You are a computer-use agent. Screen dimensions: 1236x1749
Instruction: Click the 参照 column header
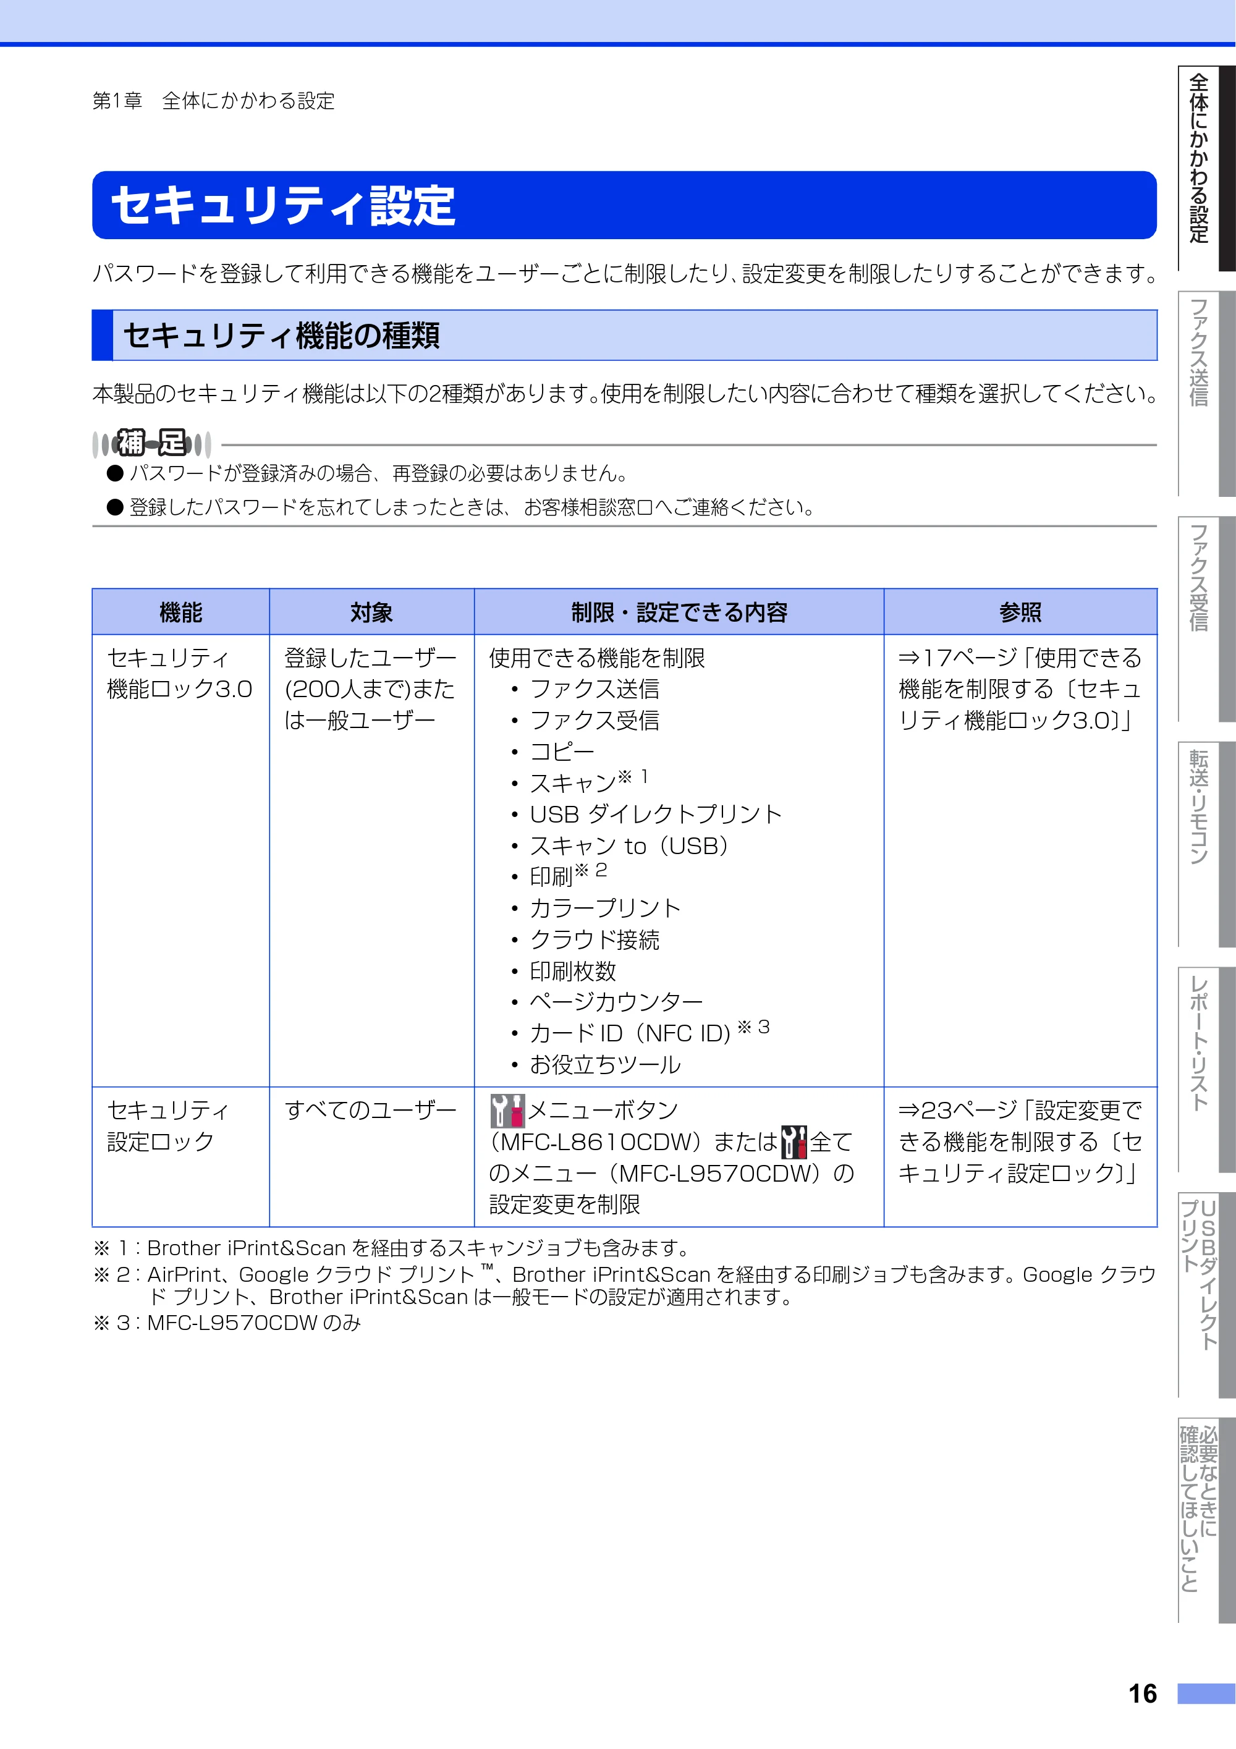click(1020, 612)
